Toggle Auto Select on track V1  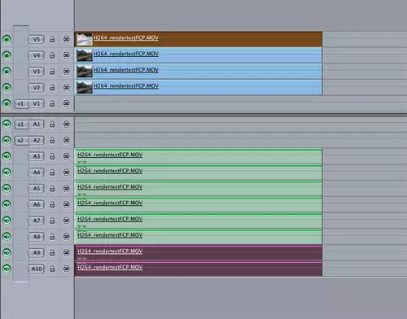click(66, 103)
